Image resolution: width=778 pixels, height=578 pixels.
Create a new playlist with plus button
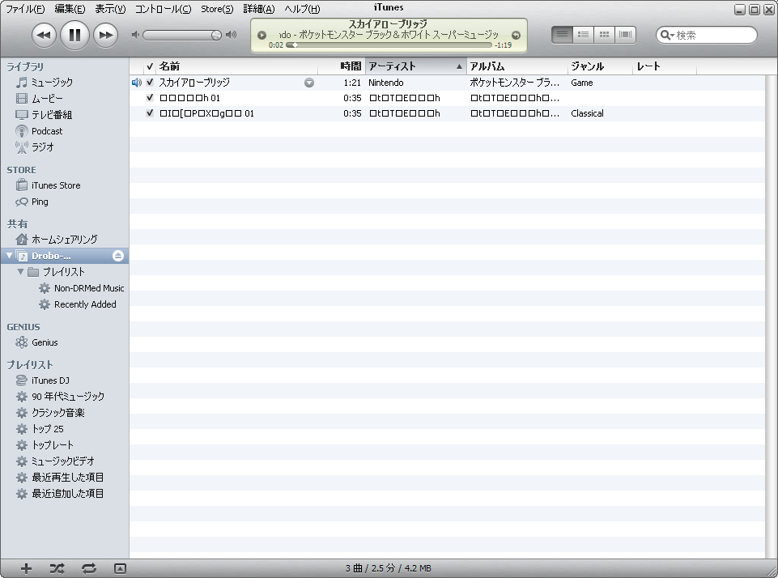pyautogui.click(x=26, y=569)
